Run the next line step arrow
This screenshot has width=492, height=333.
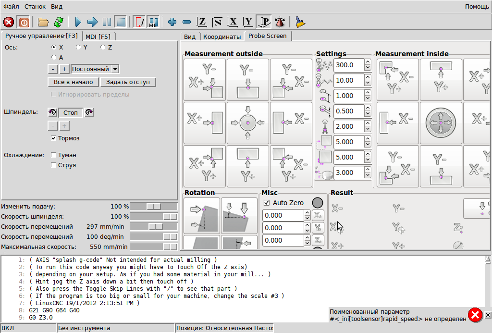tap(92, 22)
